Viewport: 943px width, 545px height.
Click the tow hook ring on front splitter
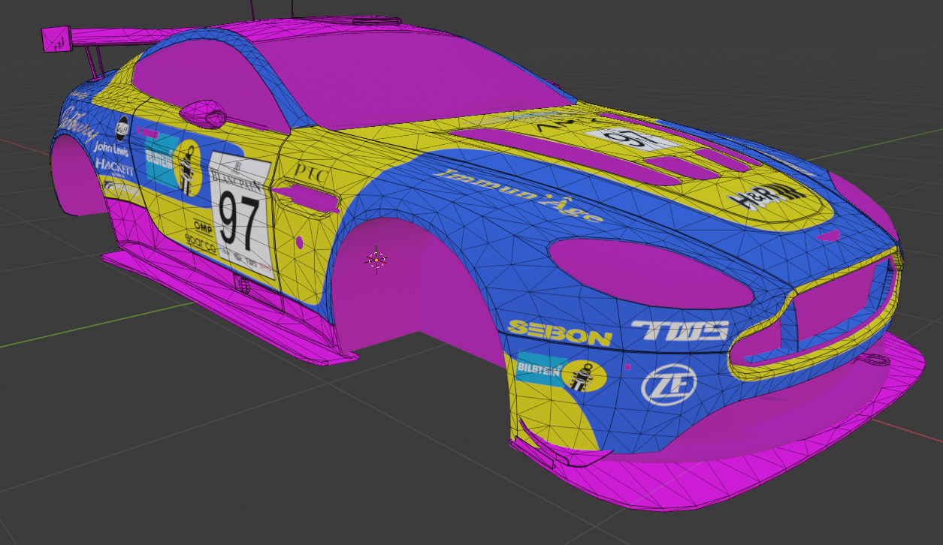click(x=875, y=359)
